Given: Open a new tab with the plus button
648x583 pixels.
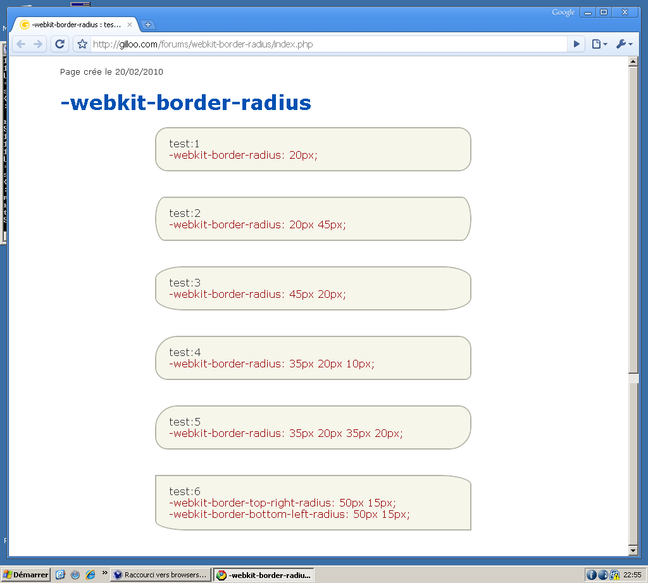Looking at the screenshot, I should point(148,25).
